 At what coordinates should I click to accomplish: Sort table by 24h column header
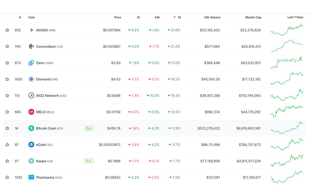(x=157, y=17)
